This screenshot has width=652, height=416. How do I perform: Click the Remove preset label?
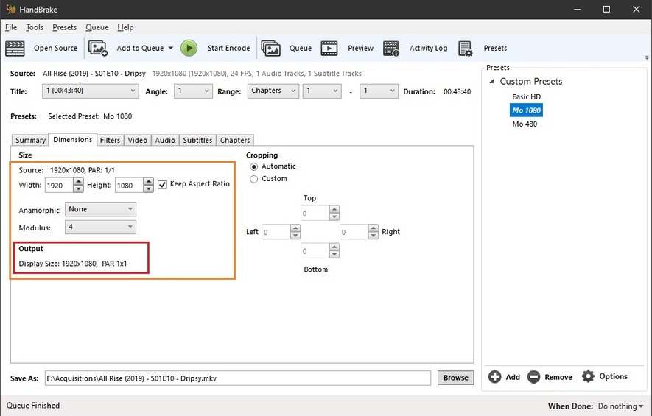coord(558,377)
